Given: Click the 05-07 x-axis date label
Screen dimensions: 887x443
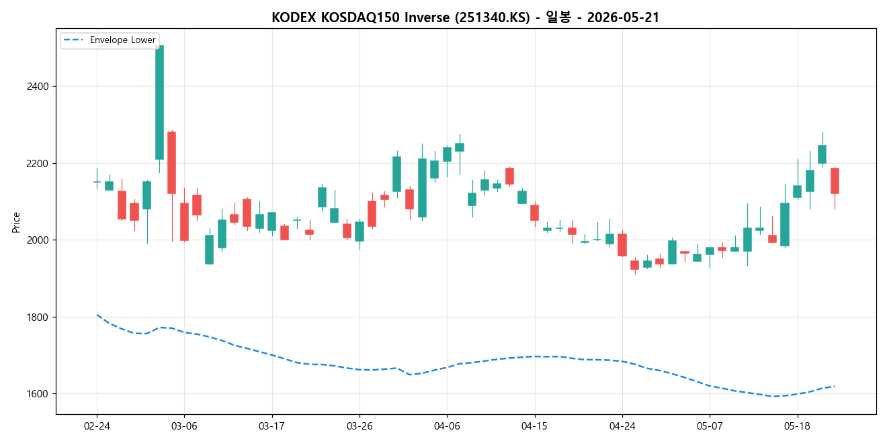Looking at the screenshot, I should [x=710, y=426].
